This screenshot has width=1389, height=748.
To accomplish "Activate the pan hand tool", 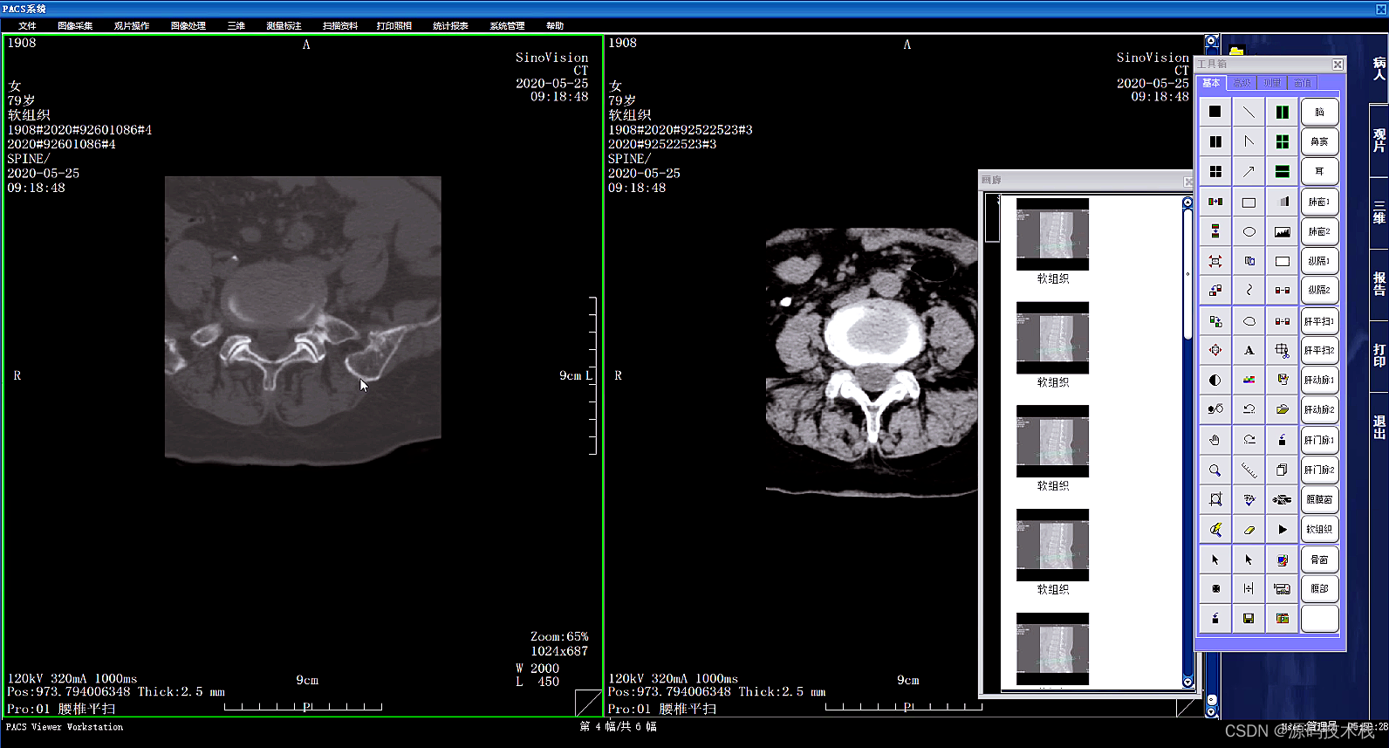I will 1215,440.
